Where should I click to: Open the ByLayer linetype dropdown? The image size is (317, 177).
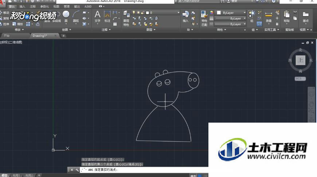[x=230, y=24]
